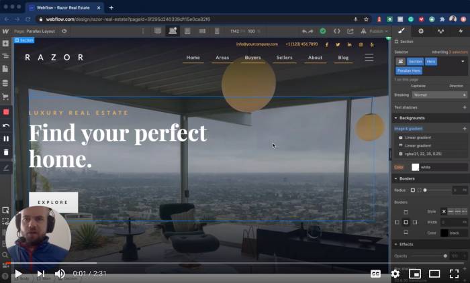Click the Twitter icon in site header

pos(338,44)
